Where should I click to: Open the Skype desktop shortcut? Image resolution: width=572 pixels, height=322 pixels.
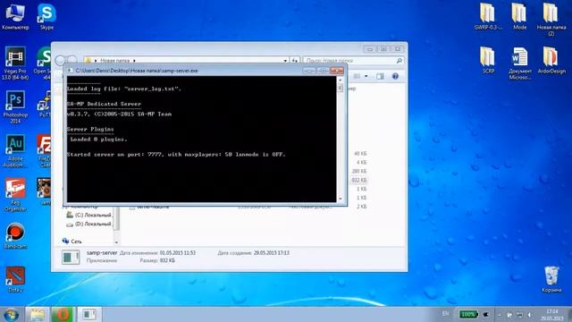[x=46, y=17]
